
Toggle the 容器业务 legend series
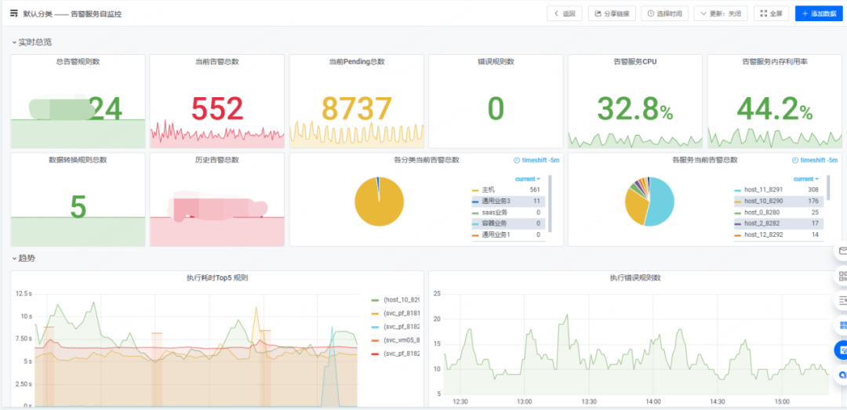(x=496, y=223)
